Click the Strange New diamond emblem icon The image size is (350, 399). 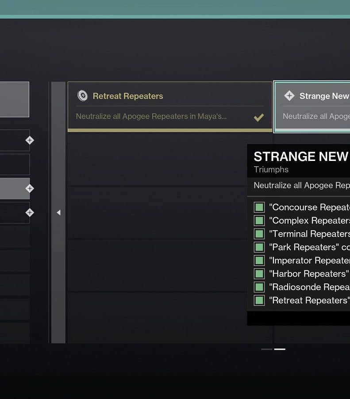pos(289,96)
